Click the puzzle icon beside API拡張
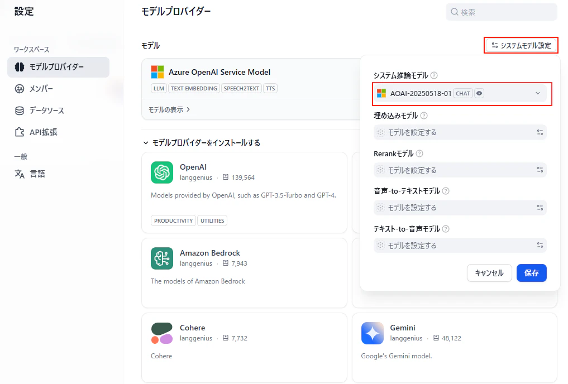The width and height of the screenshot is (568, 384). pyautogui.click(x=20, y=132)
